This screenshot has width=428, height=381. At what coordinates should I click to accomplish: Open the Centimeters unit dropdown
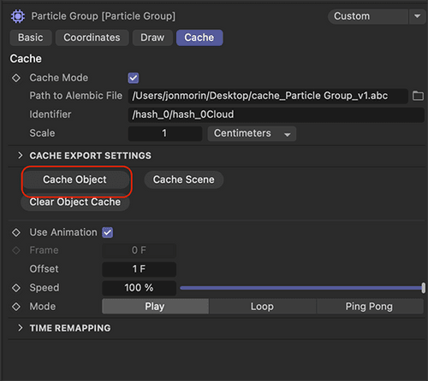point(252,133)
